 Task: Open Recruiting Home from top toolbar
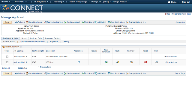[34, 22]
